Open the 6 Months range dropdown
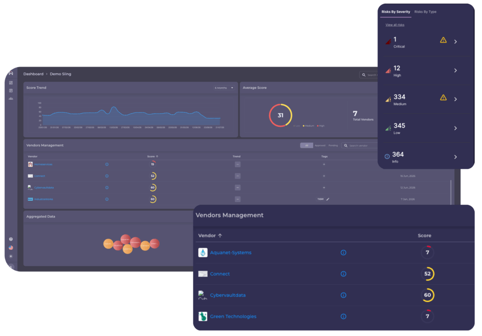This screenshot has height=336, width=482. click(x=224, y=88)
